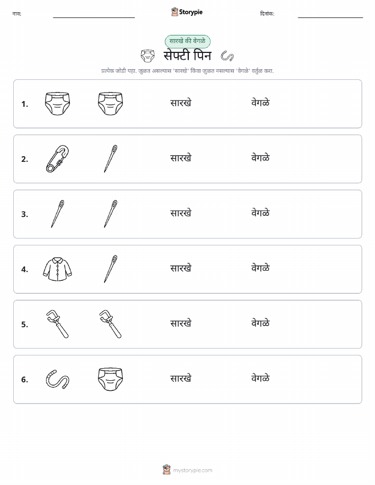The height and width of the screenshot is (485, 375).
Task: Select 'सारखे' for row 1
Action: (181, 103)
